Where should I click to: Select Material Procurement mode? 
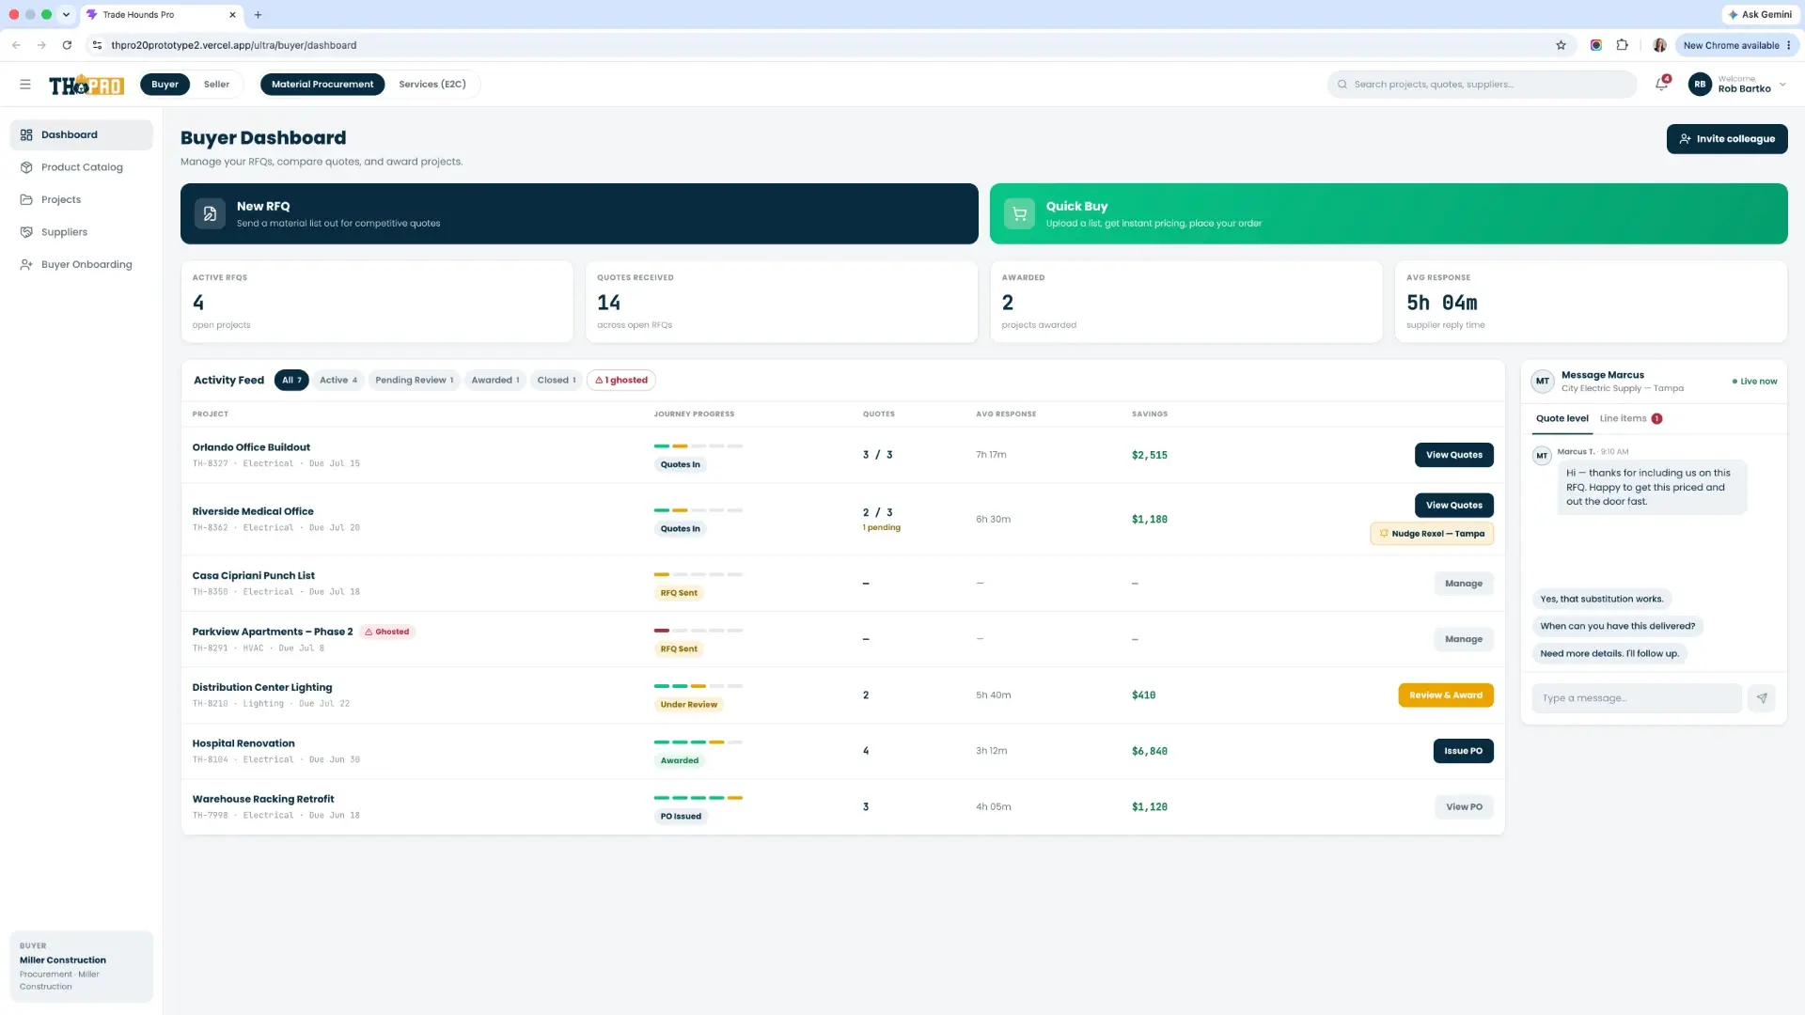pos(322,85)
